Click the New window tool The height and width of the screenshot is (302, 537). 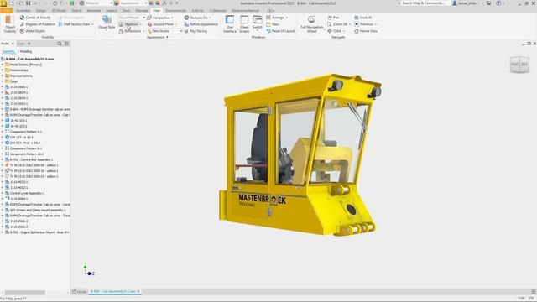272,24
